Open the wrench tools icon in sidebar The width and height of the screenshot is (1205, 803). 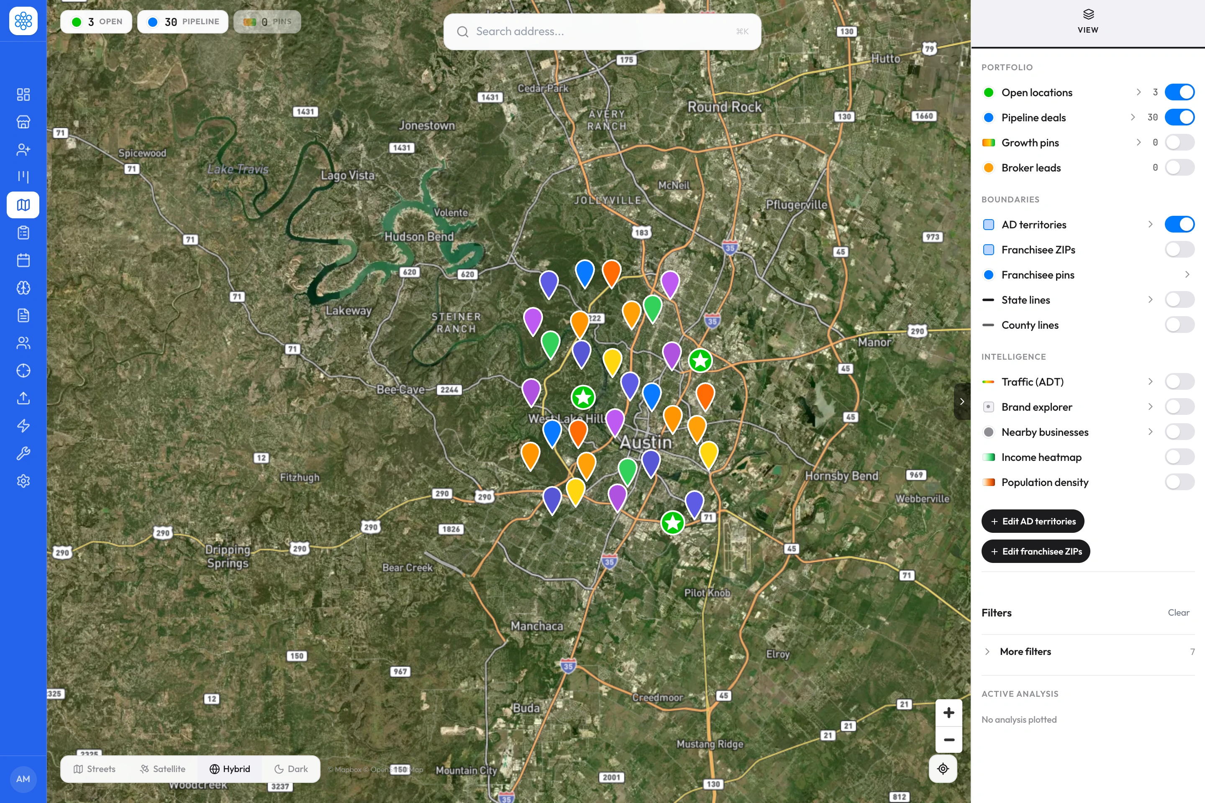23,453
